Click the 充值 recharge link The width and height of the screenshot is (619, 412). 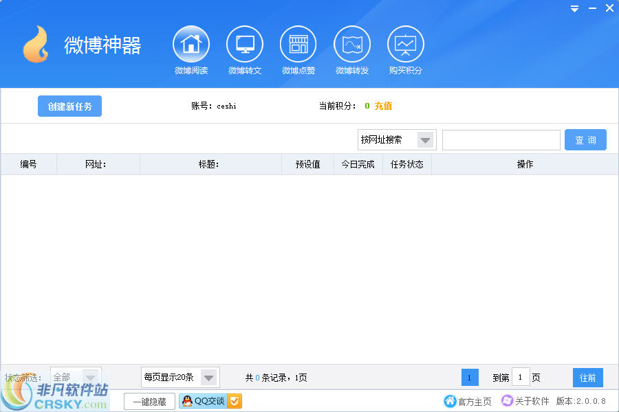[x=383, y=106]
